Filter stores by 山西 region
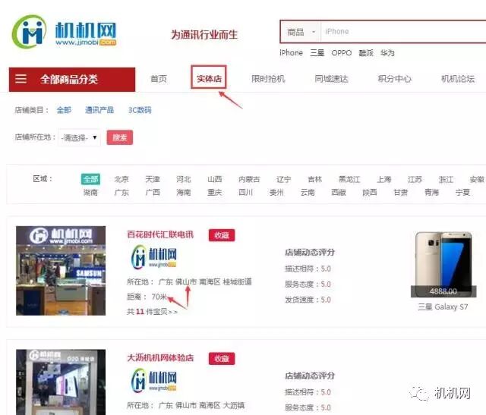Image resolution: width=486 pixels, height=415 pixels. [x=215, y=179]
